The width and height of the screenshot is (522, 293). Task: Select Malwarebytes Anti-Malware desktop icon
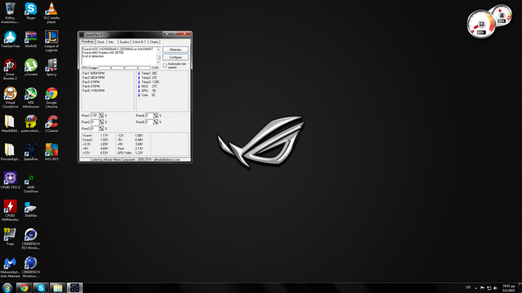click(10, 267)
